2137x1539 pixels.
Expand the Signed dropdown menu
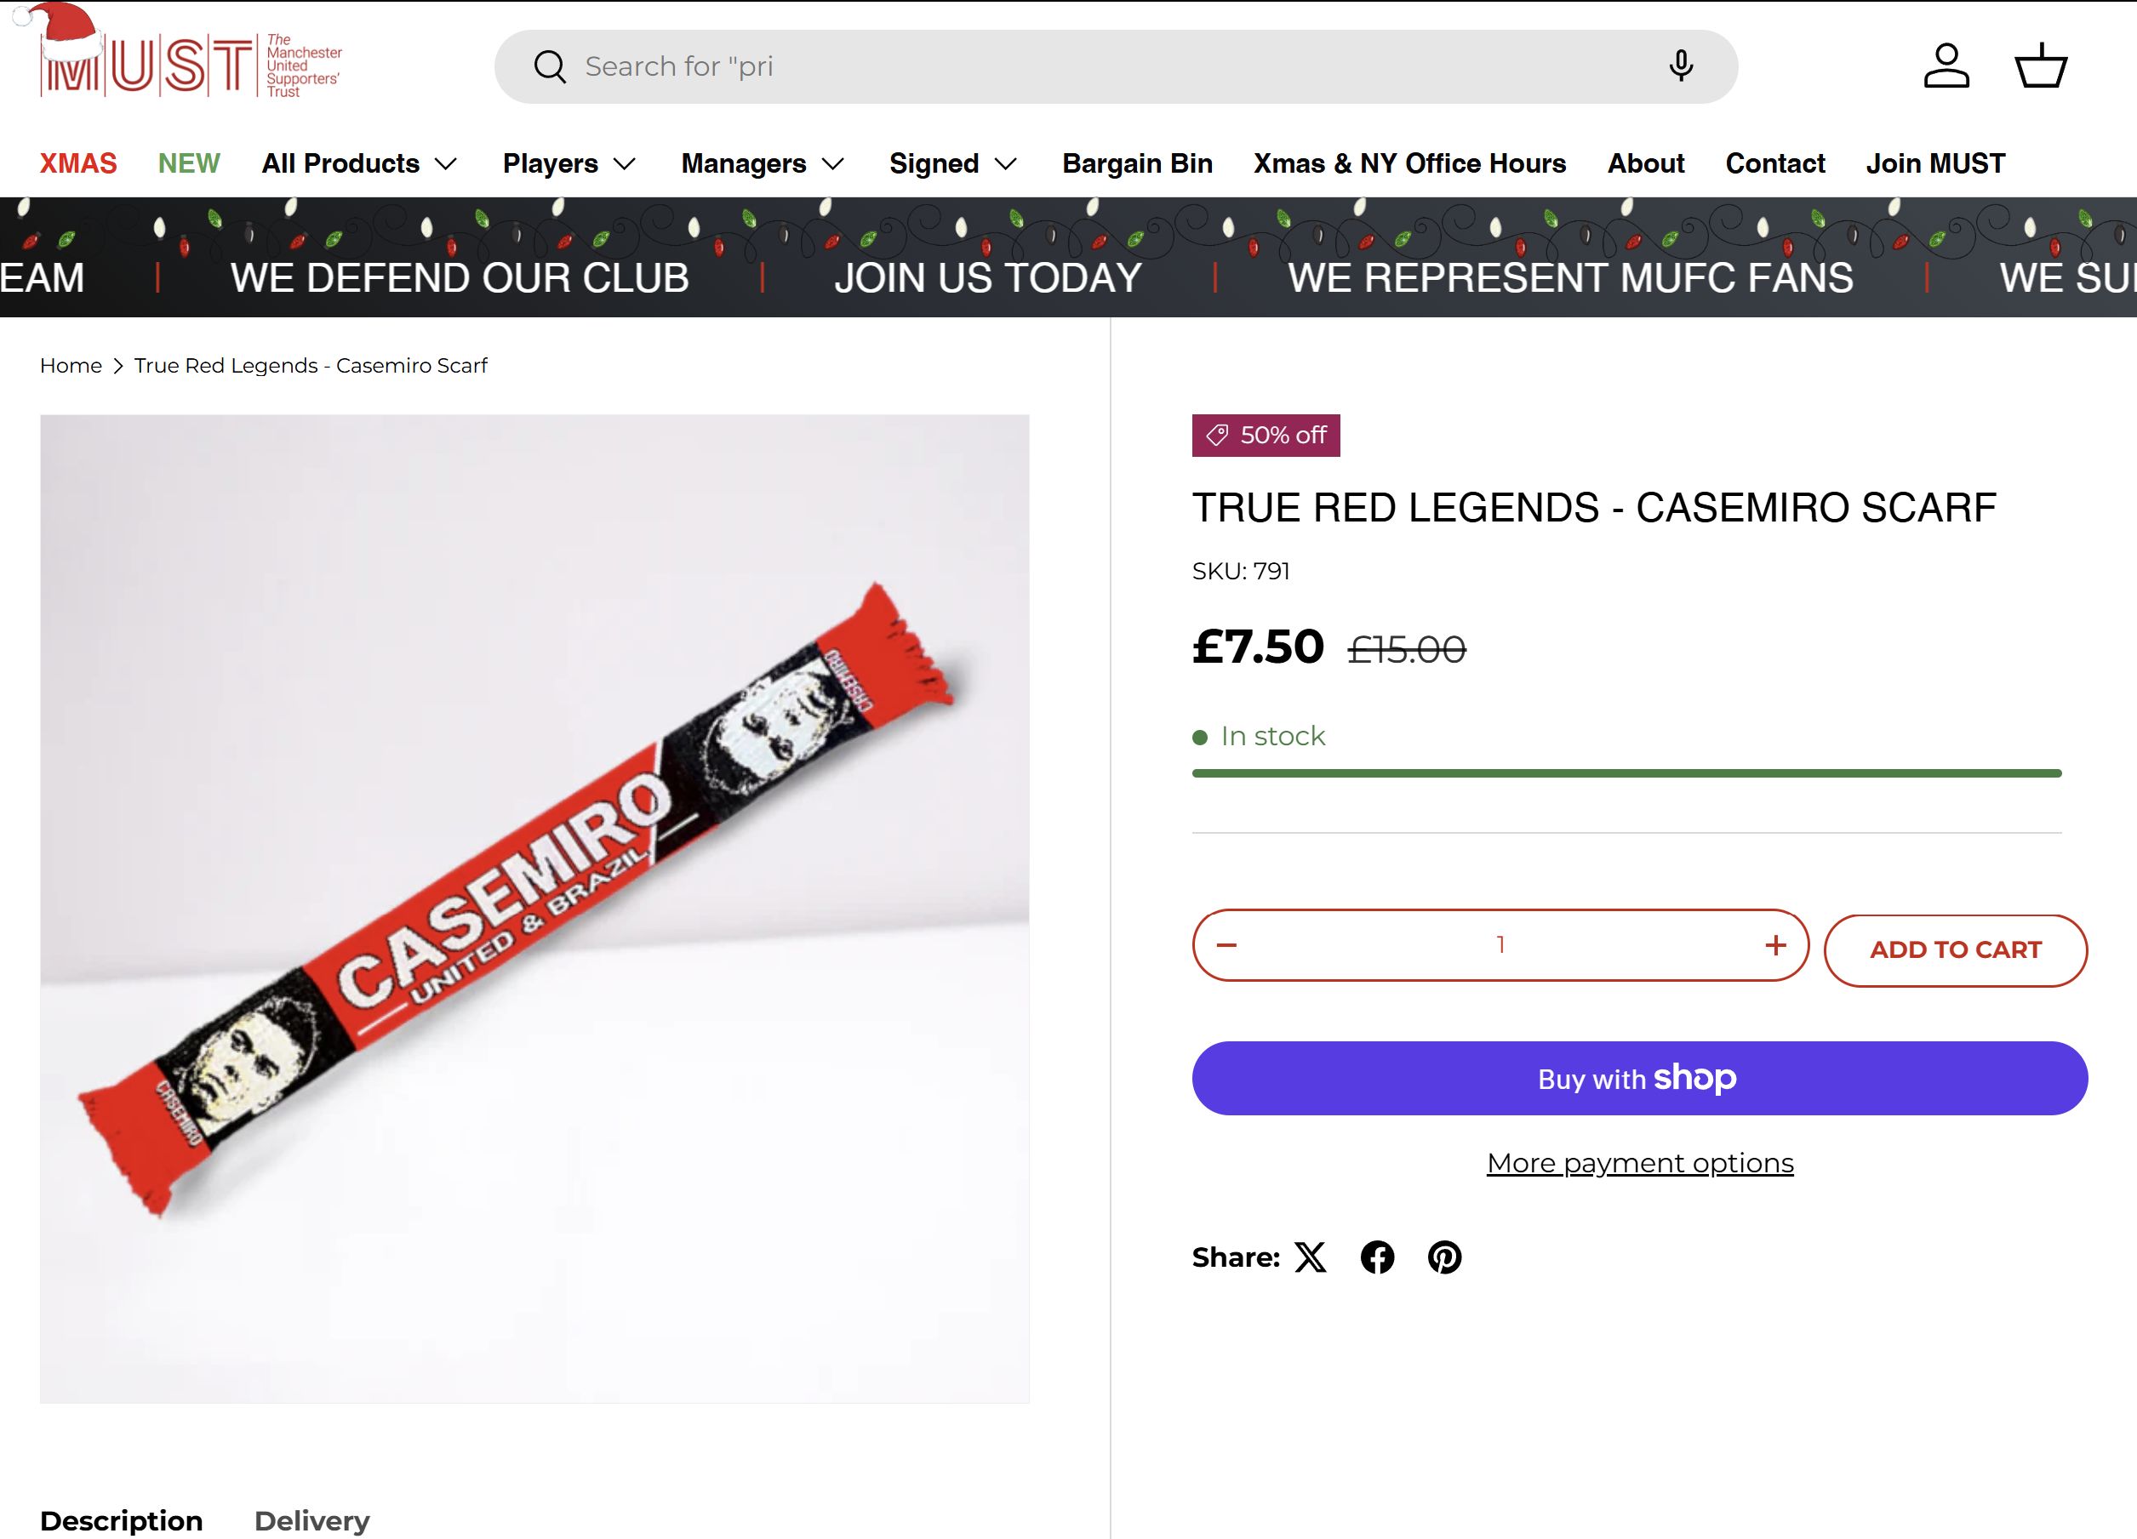click(x=952, y=164)
